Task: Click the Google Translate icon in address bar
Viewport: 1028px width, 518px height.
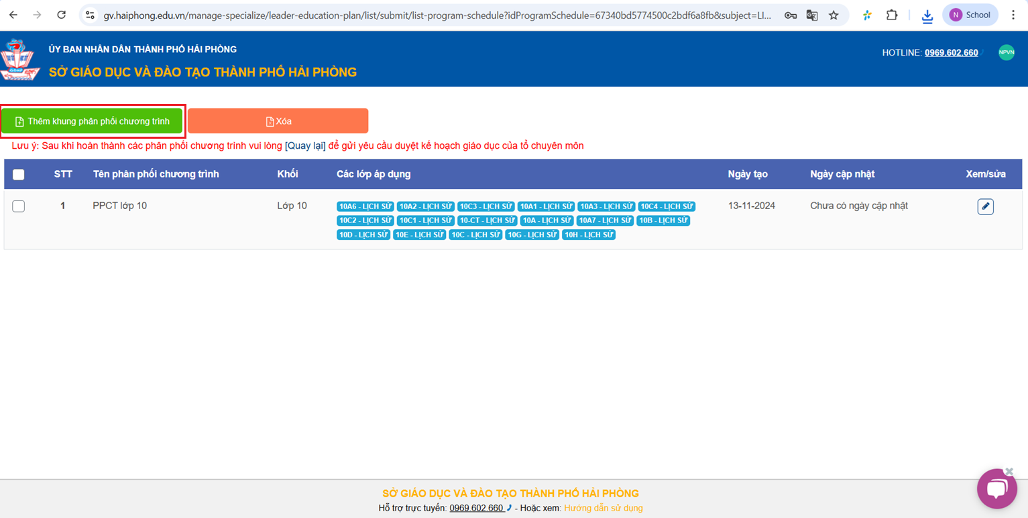Action: tap(812, 15)
